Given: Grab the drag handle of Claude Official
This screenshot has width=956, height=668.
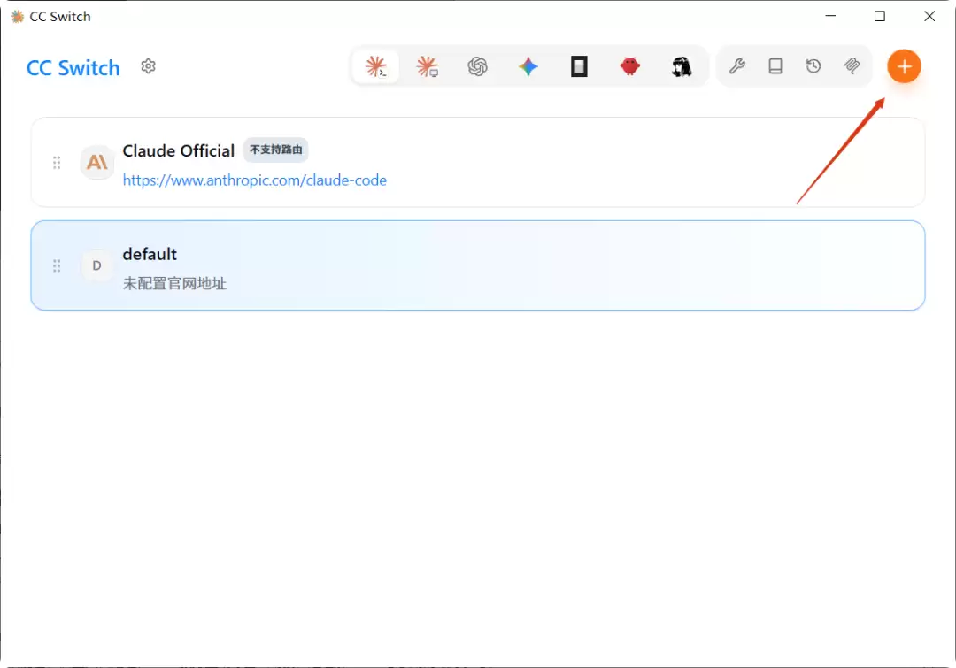Looking at the screenshot, I should coord(57,162).
